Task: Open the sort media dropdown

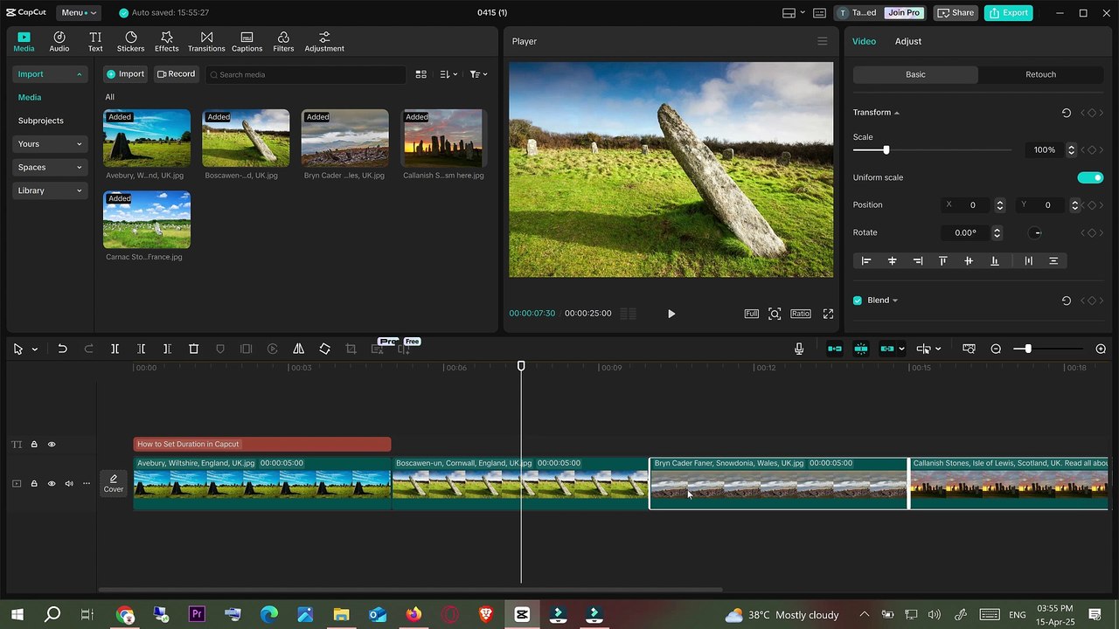Action: 448,74
